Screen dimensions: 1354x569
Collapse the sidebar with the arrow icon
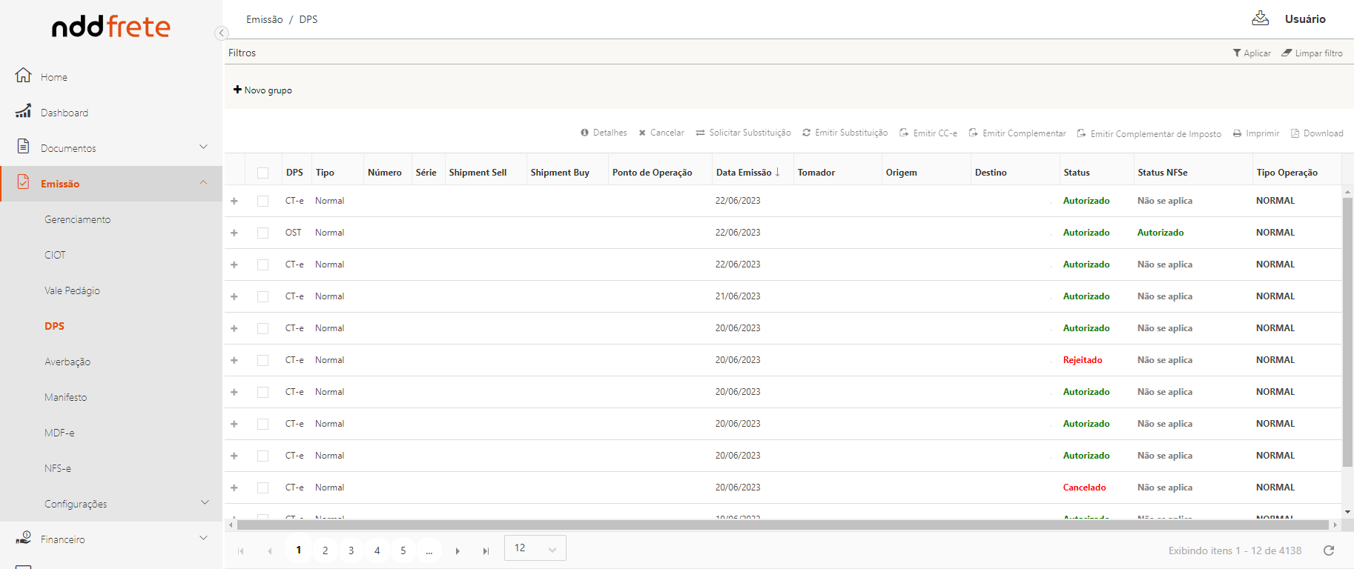(221, 33)
